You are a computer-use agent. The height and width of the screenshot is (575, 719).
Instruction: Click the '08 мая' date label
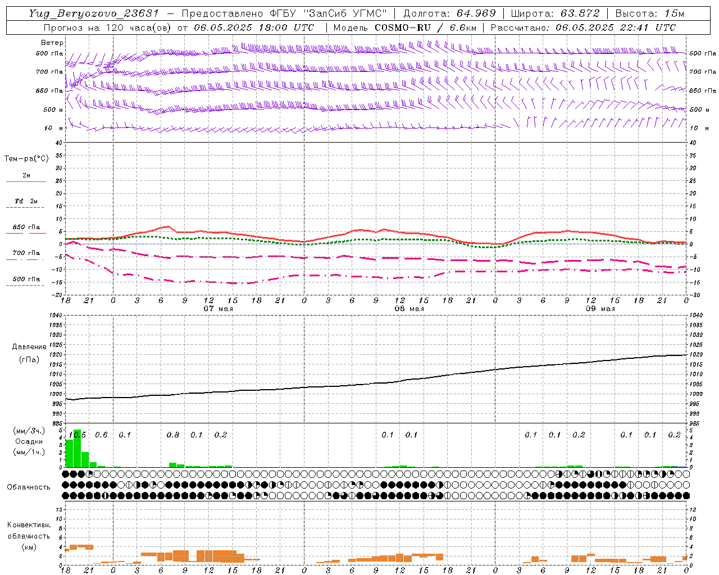(409, 309)
